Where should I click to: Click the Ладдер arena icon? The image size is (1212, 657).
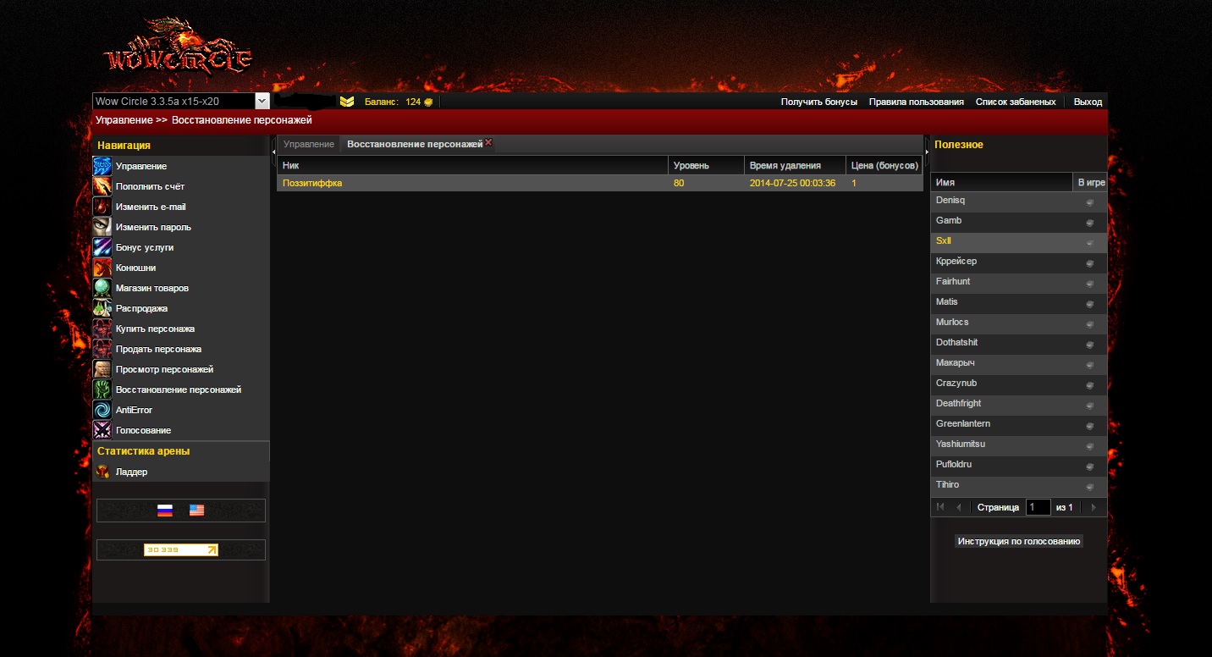tap(102, 472)
